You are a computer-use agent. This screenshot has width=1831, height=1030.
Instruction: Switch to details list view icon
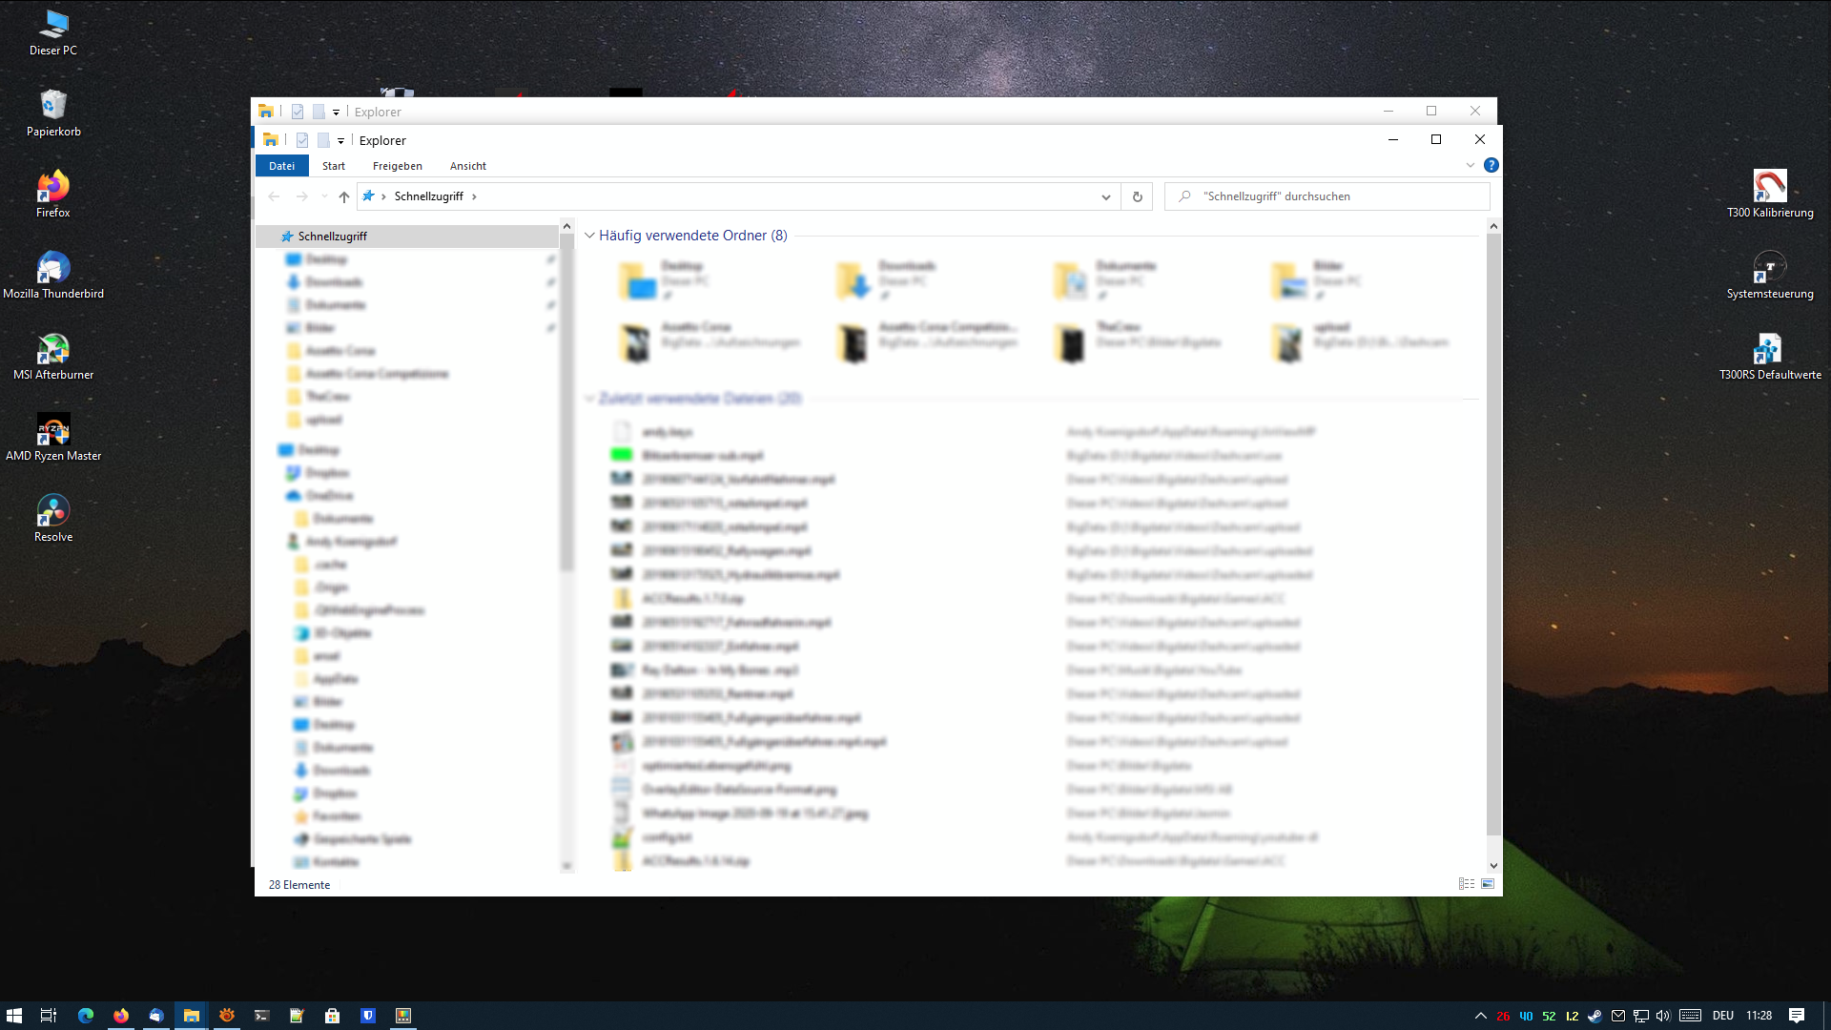(x=1466, y=884)
